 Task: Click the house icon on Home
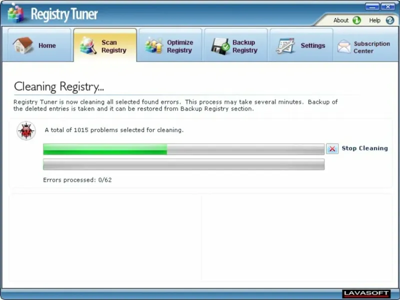(23, 45)
